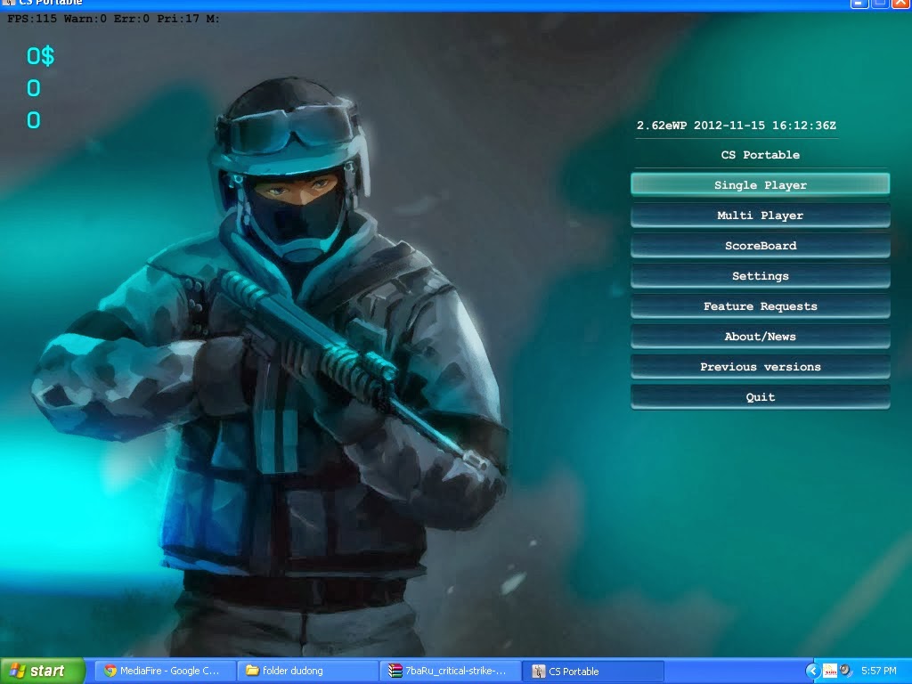
Task: Click the CS Portable title bar icon
Action: [x=7, y=4]
